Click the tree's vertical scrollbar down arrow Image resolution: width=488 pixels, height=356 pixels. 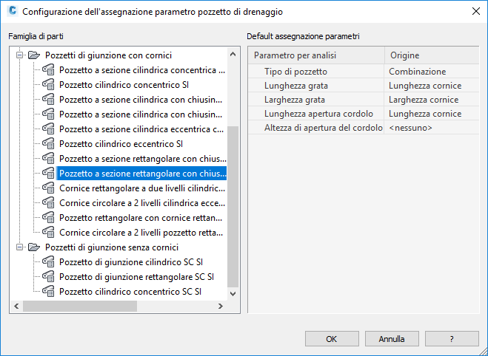pyautogui.click(x=234, y=293)
